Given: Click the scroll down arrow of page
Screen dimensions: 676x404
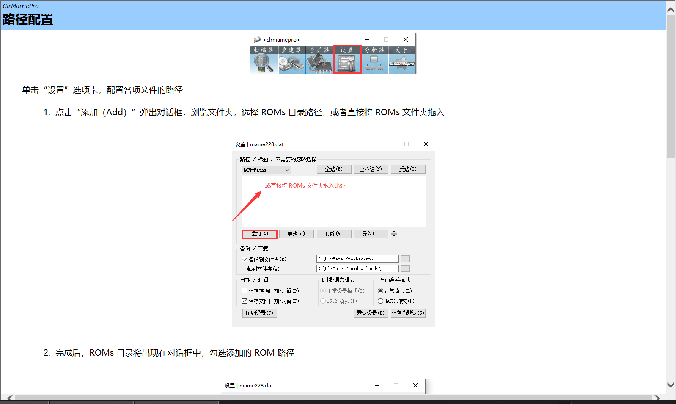Looking at the screenshot, I should pos(671,385).
